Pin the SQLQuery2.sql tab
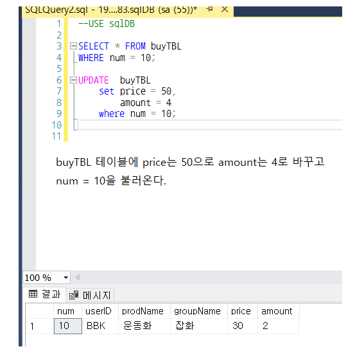364x358 pixels. (209, 9)
